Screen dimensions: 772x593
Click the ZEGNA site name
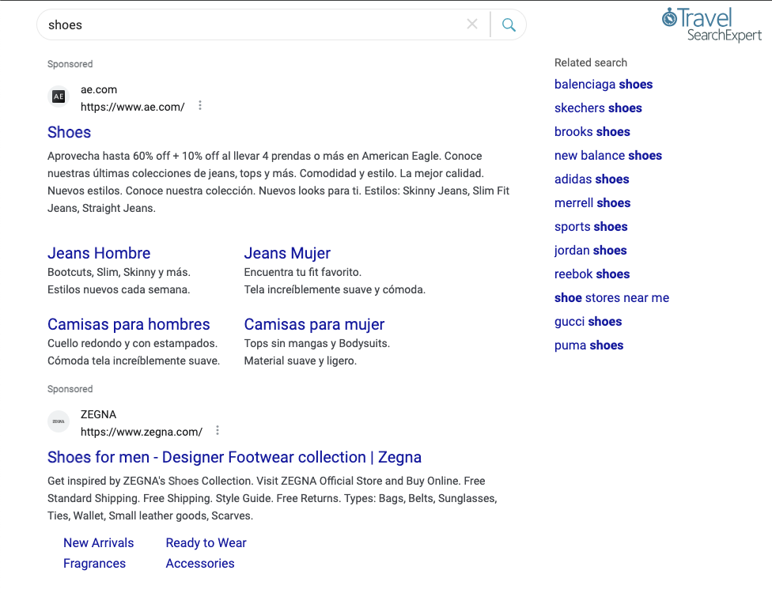(98, 414)
